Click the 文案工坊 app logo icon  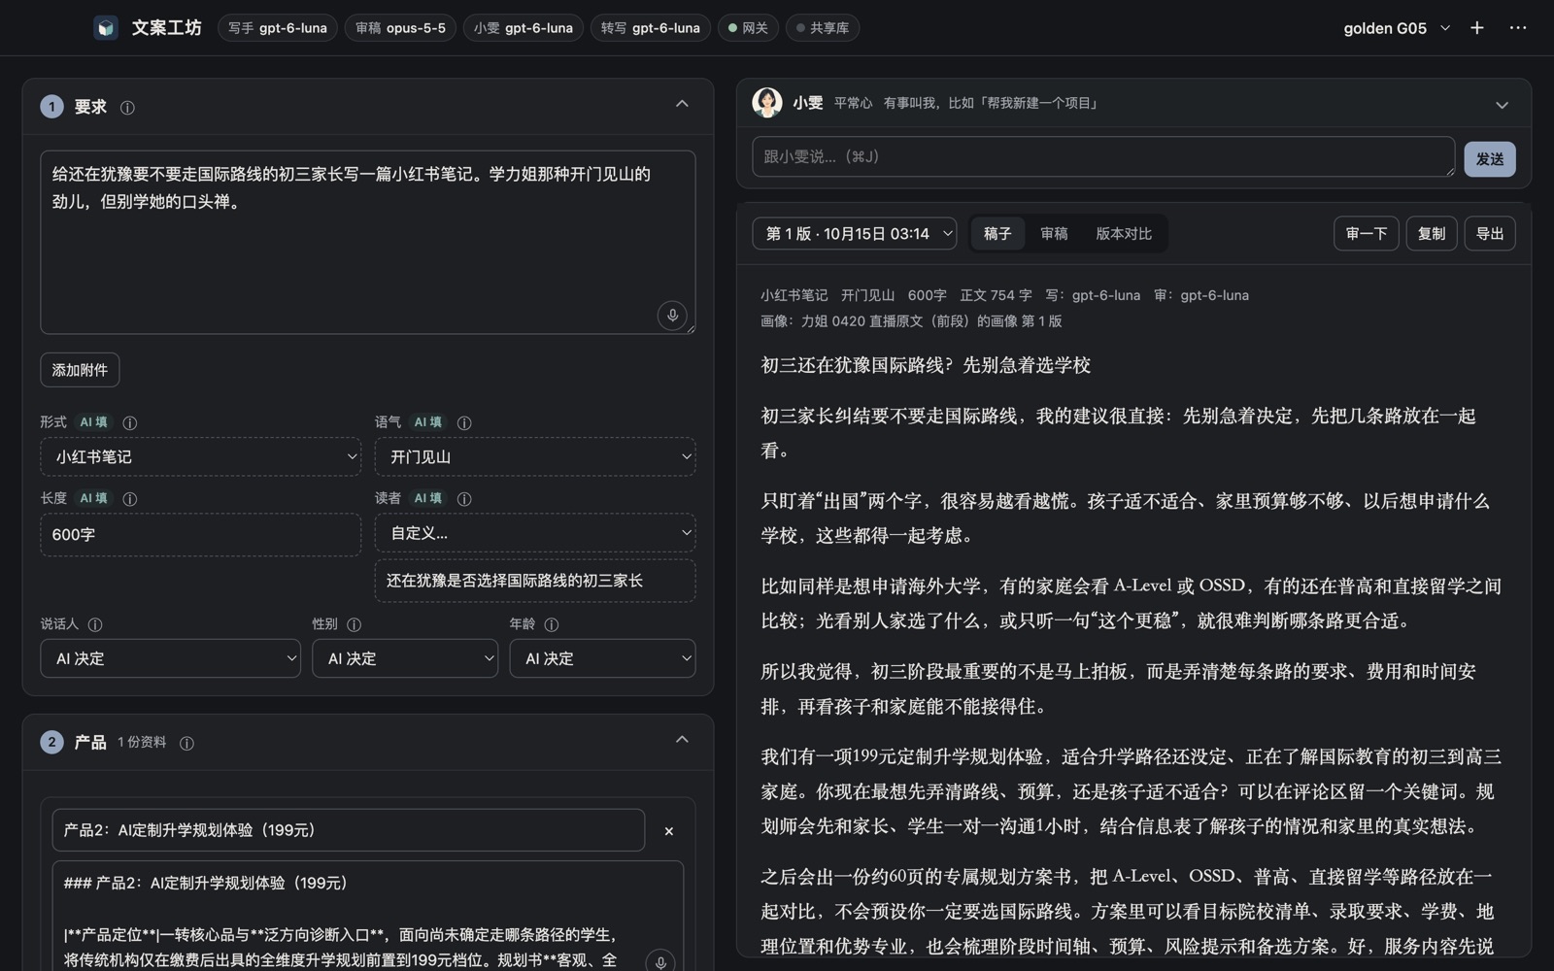click(106, 28)
